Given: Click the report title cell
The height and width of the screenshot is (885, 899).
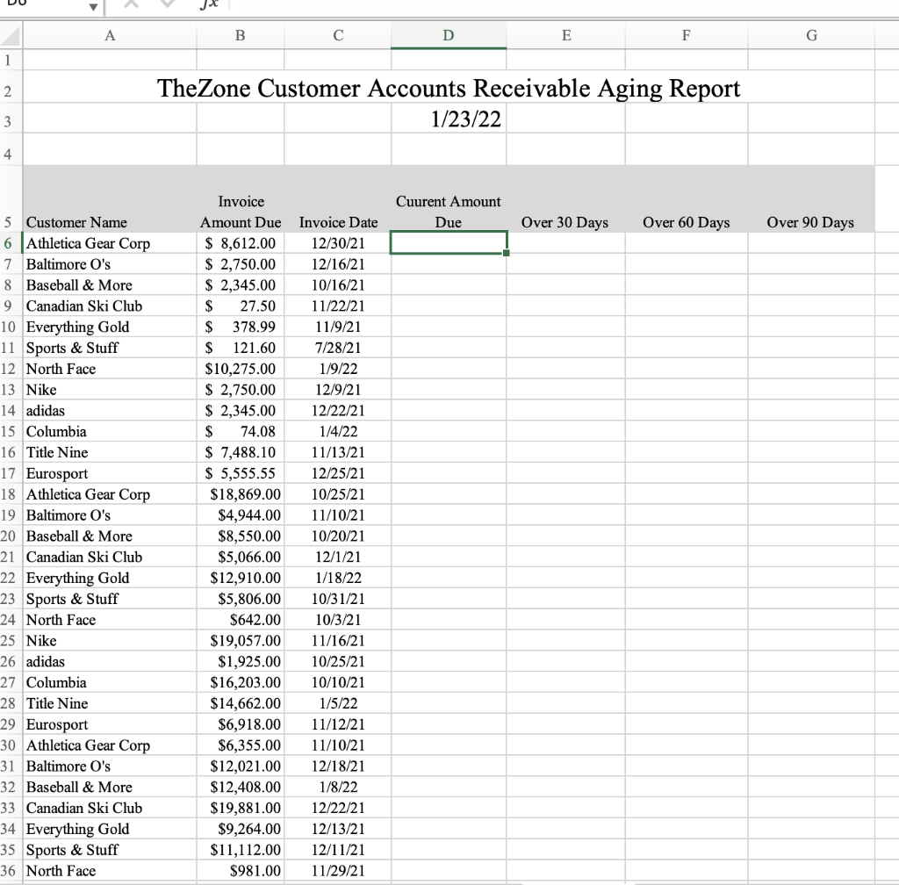Looking at the screenshot, I should pyautogui.click(x=449, y=88).
